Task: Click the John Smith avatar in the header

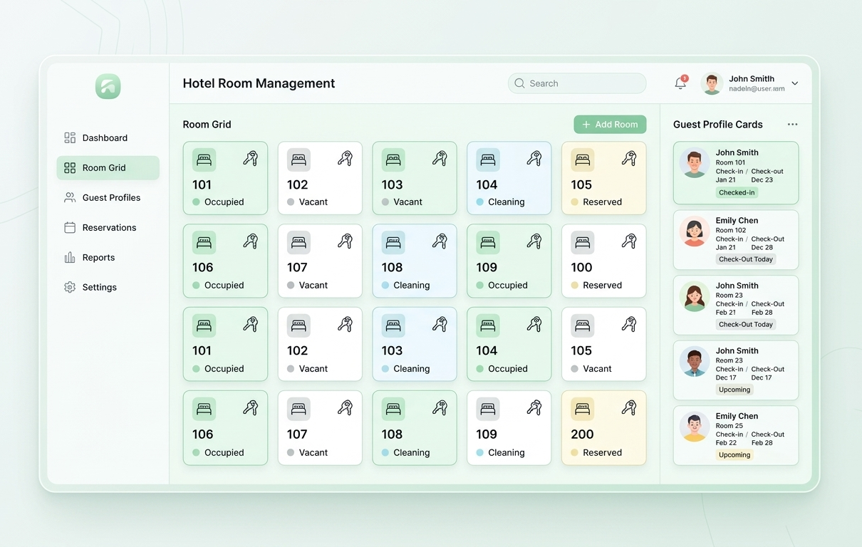Action: click(712, 83)
